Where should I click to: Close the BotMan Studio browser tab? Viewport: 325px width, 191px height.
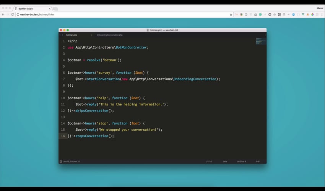pyautogui.click(x=50, y=9)
